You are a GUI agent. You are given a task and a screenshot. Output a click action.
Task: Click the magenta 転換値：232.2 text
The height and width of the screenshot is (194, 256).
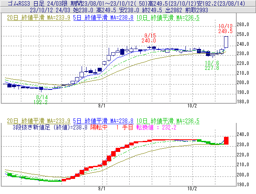pos(156,127)
